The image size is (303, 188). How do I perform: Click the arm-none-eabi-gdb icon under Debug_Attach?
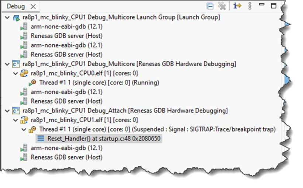pos(24,148)
